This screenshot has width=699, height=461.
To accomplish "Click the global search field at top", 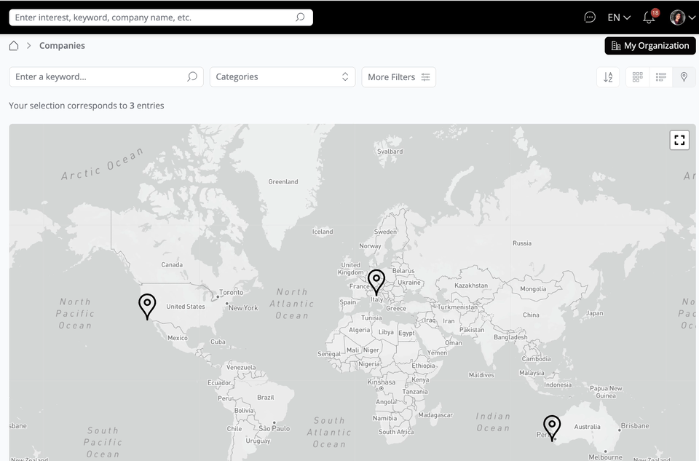I will (153, 17).
